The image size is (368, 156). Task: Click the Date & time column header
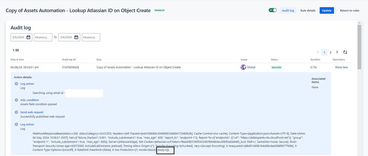[x=17, y=60]
